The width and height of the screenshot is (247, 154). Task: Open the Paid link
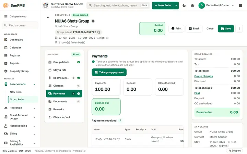197,93
